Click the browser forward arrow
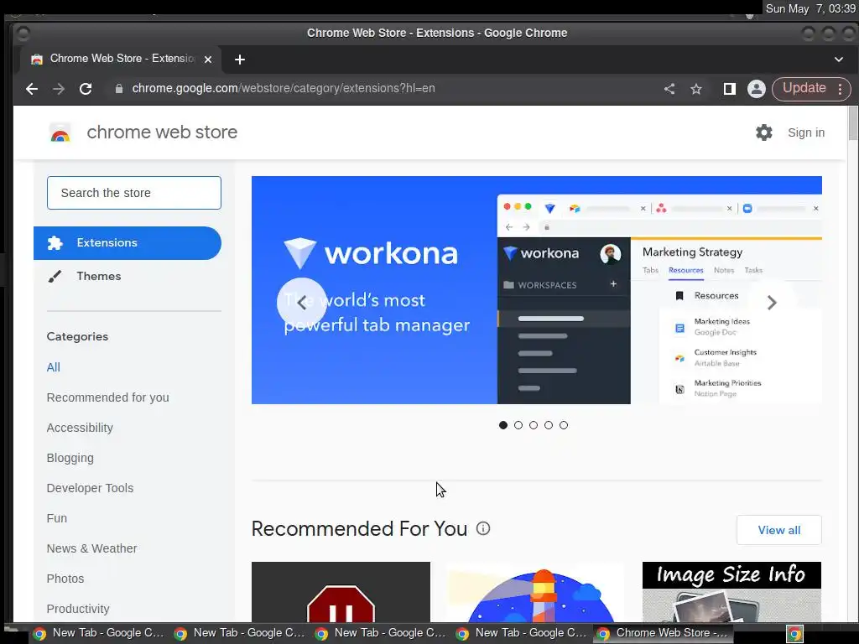The height and width of the screenshot is (644, 859). [59, 89]
